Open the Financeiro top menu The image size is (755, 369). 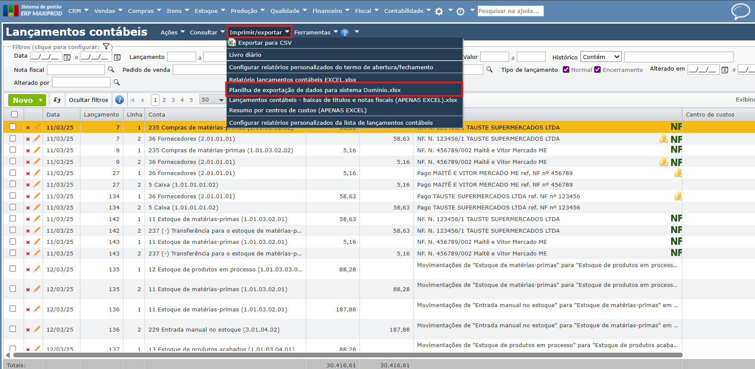(x=331, y=11)
